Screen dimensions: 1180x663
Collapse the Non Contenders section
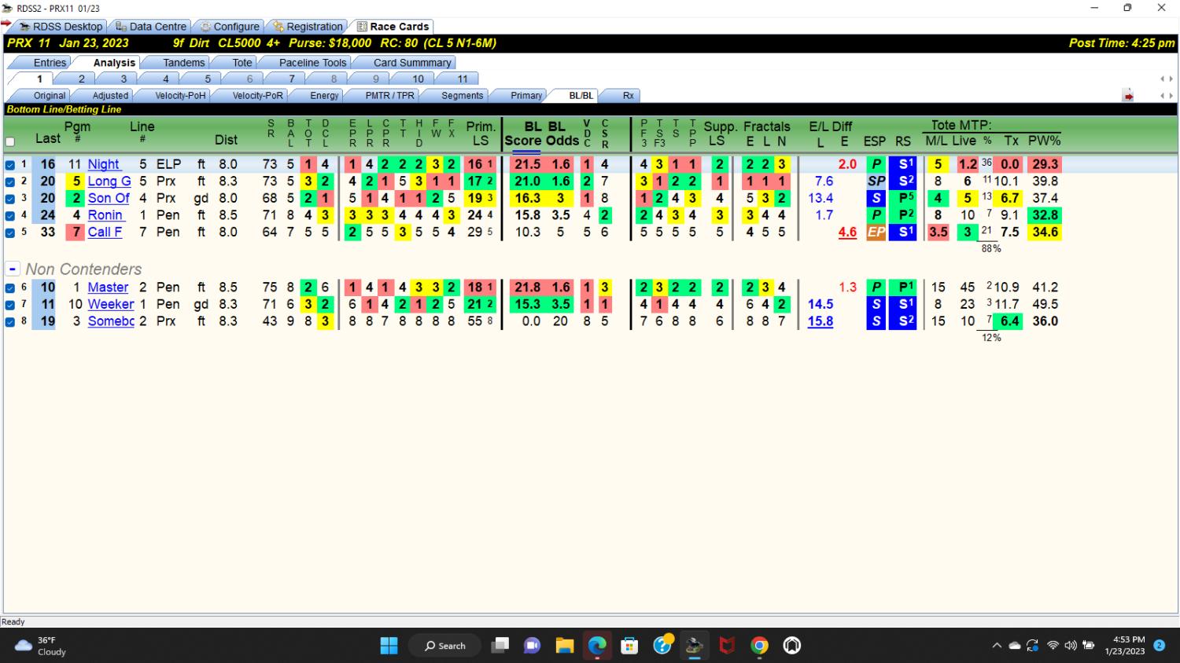[x=13, y=269]
